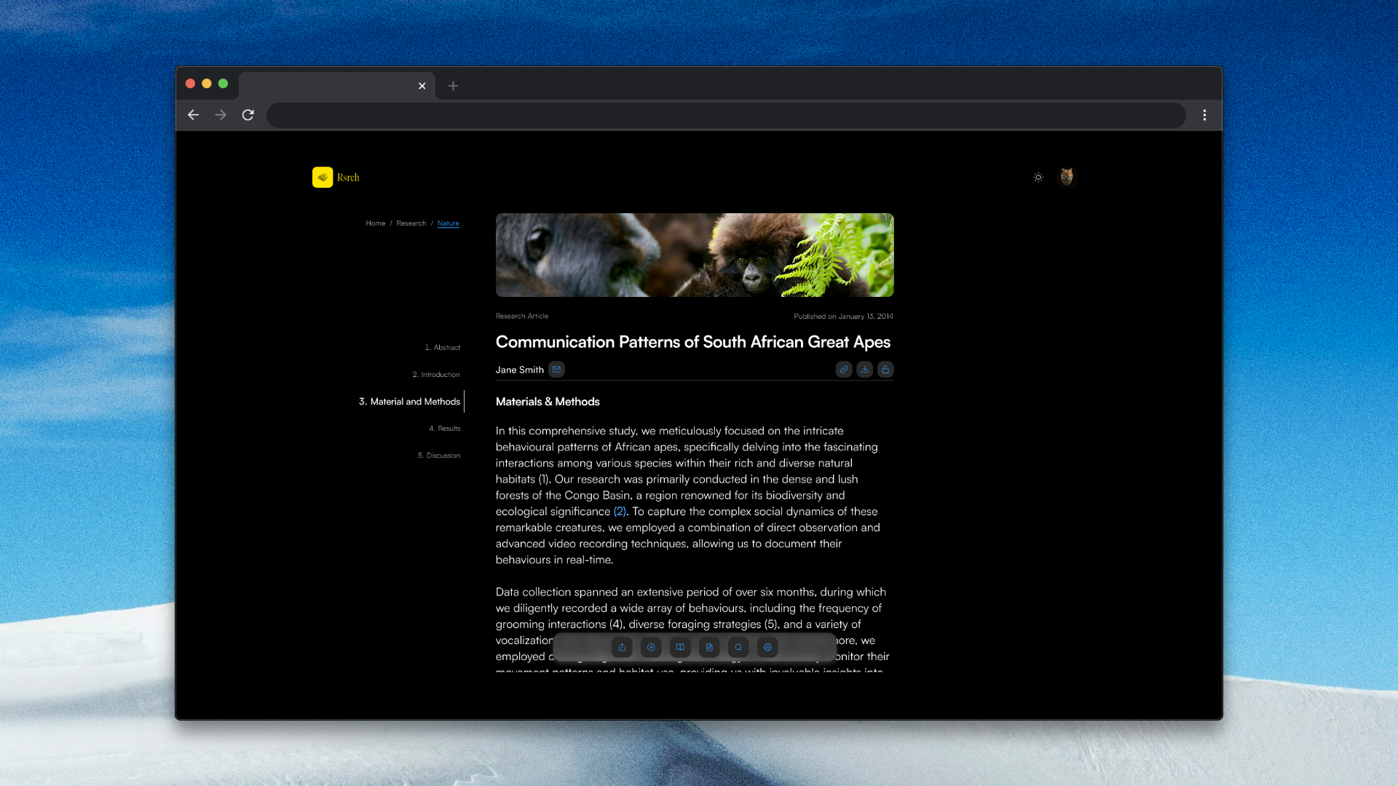This screenshot has width=1398, height=786.
Task: Email author Jane Smith via envelope icon
Action: pyautogui.click(x=556, y=370)
